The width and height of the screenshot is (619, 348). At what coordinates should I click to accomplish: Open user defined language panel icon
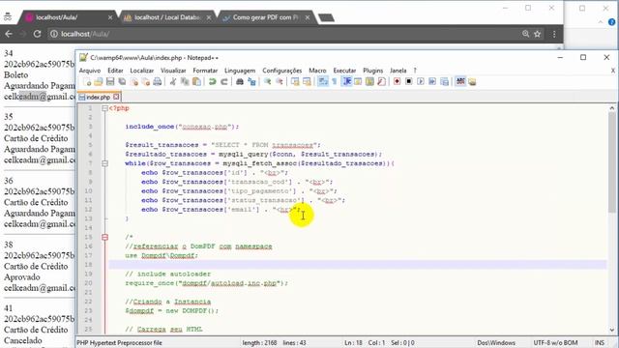coord(358,81)
